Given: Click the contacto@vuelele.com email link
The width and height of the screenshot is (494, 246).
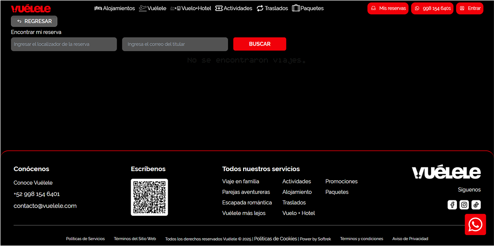Looking at the screenshot, I should [45, 206].
